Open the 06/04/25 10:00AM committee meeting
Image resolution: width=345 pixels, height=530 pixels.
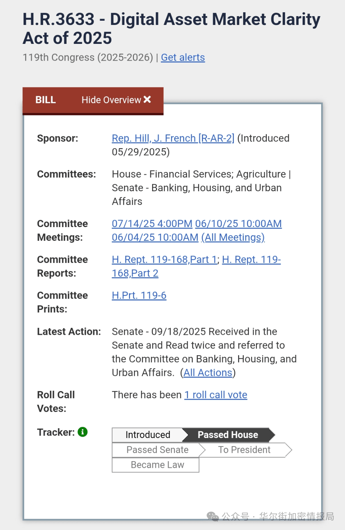click(155, 237)
